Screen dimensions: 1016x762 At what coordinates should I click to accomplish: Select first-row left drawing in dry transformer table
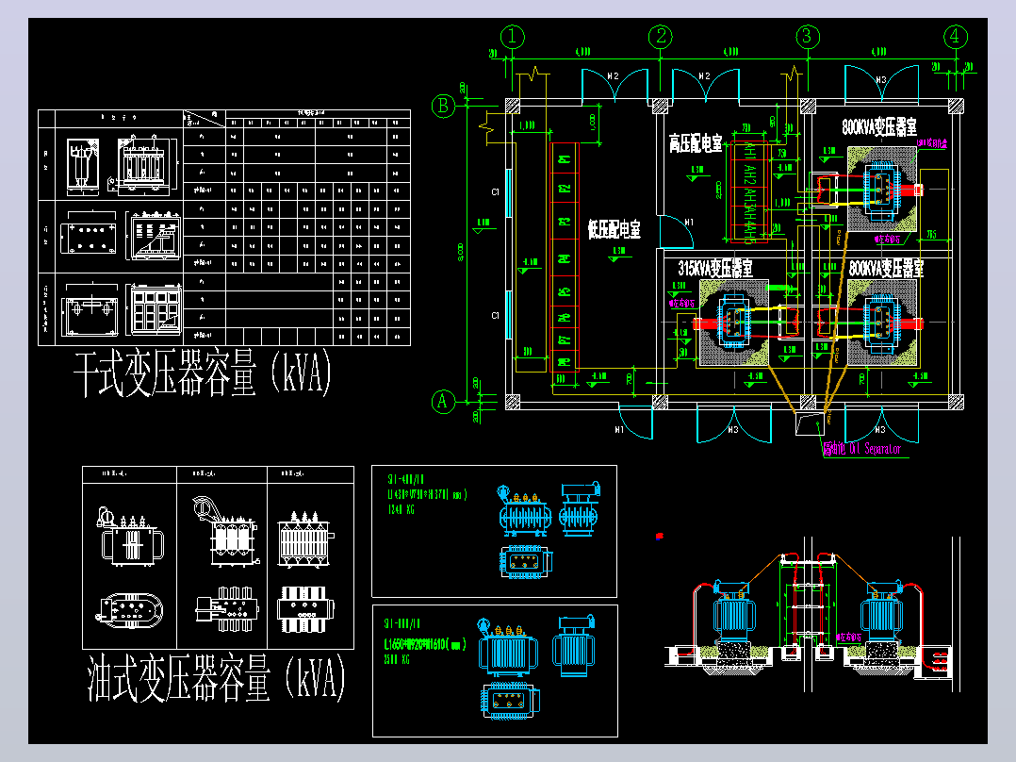tap(83, 165)
